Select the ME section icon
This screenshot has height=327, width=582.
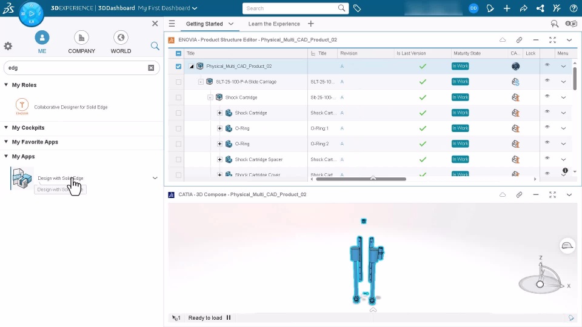42,38
